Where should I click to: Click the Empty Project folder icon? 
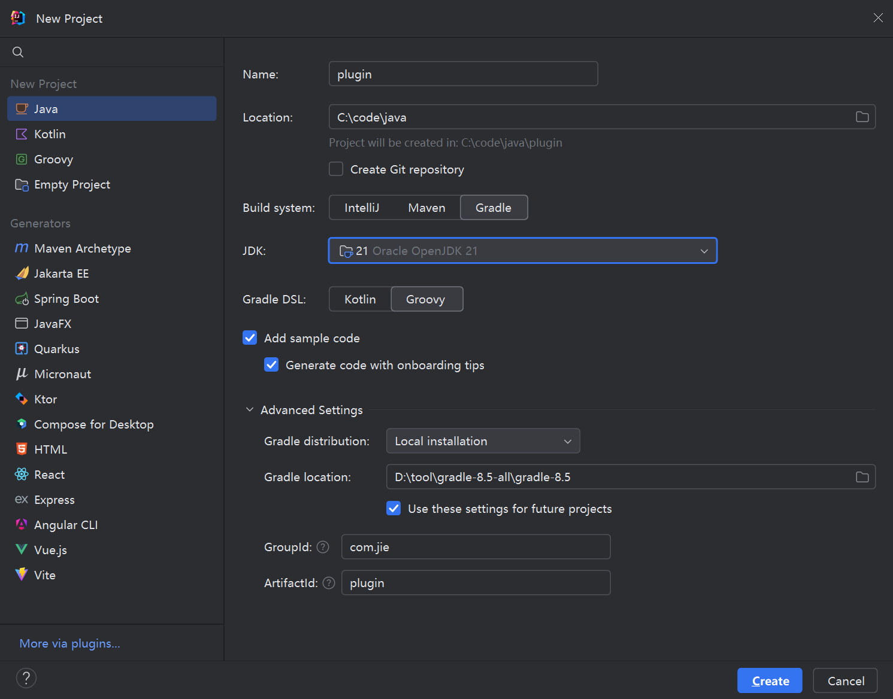tap(22, 184)
